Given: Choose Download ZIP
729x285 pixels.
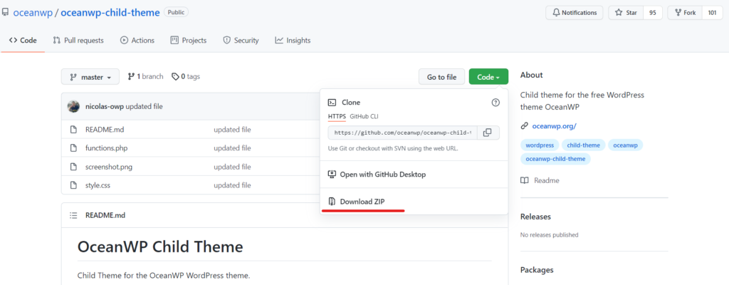Looking at the screenshot, I should pyautogui.click(x=362, y=202).
